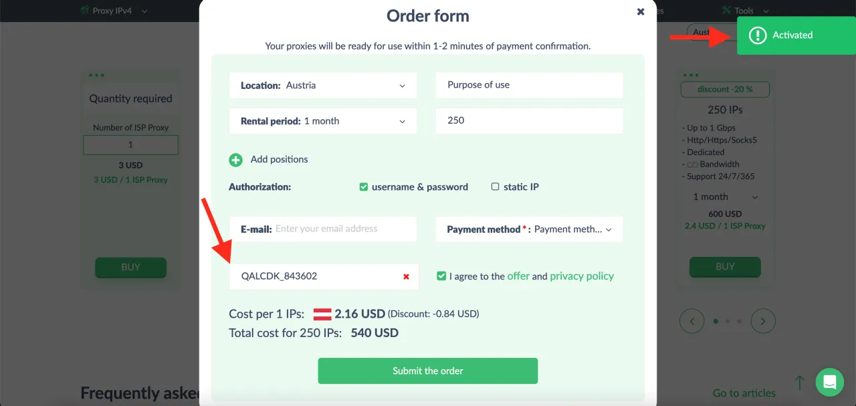Open the Payment method dropdown
Image resolution: width=856 pixels, height=406 pixels.
click(529, 229)
